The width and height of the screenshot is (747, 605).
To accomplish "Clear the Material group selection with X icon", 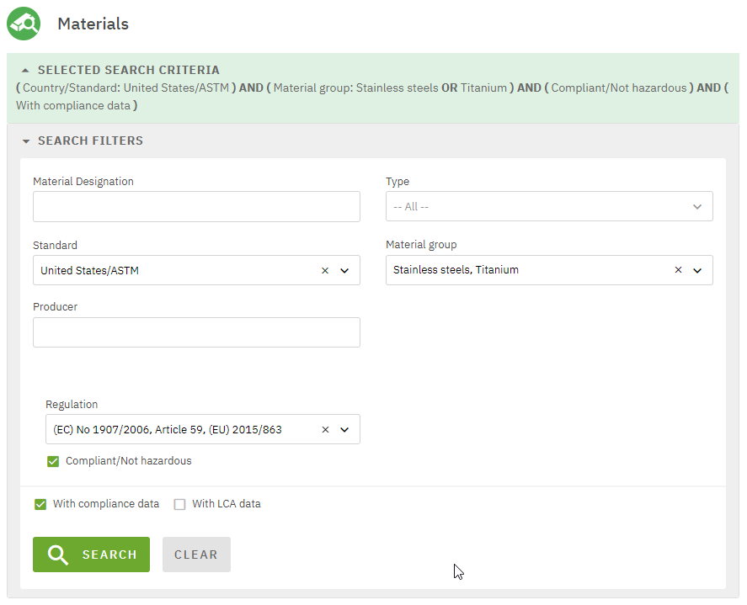I will (678, 270).
